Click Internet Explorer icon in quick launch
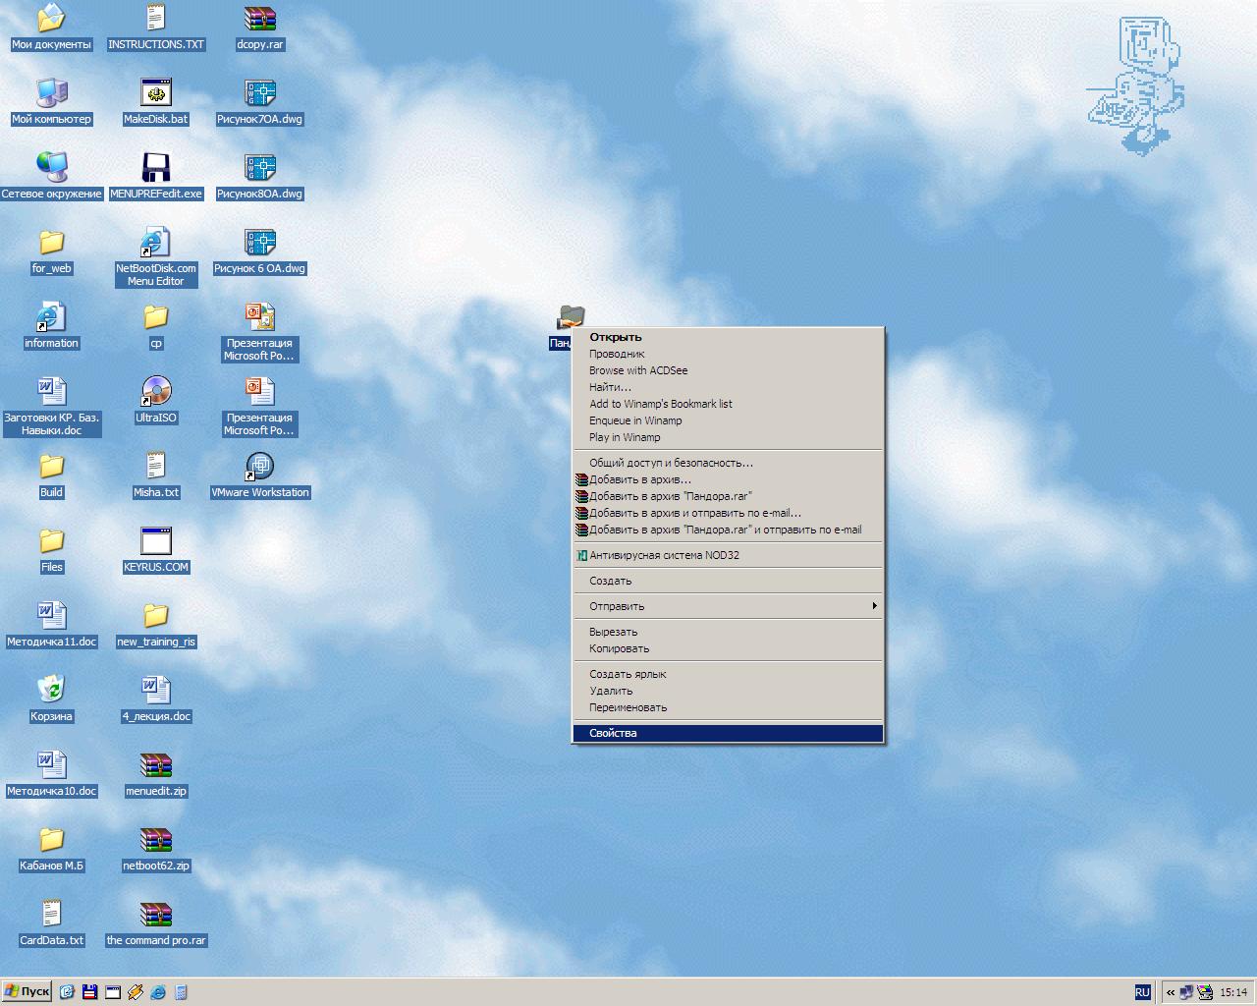 [x=158, y=992]
